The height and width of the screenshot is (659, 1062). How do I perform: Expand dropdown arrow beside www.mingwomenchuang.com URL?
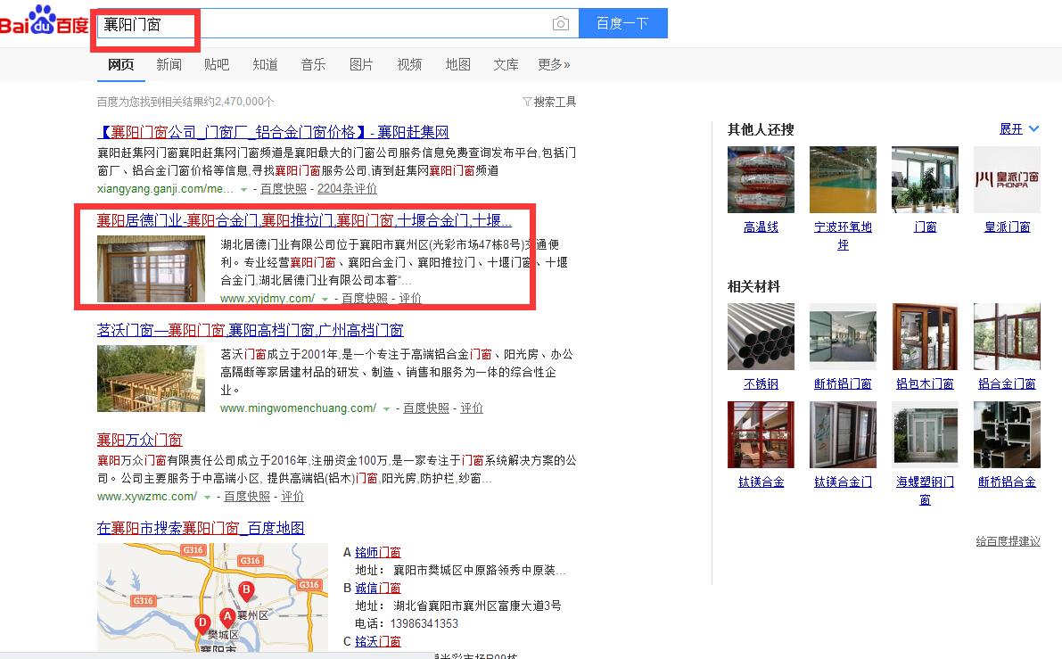tap(387, 409)
